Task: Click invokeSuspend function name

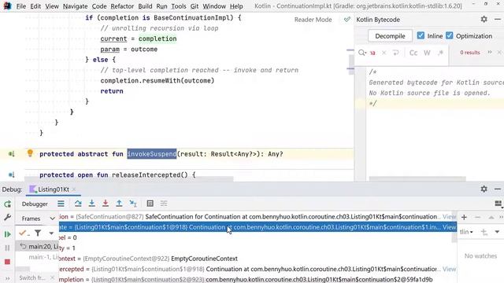Action: (152, 154)
